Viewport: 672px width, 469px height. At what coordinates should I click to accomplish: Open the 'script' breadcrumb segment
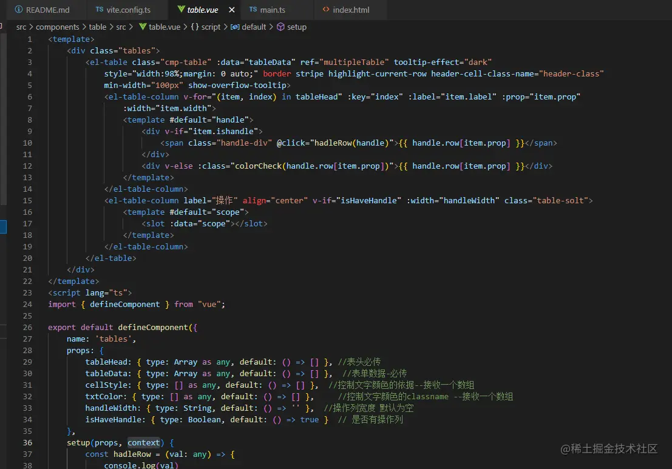[211, 27]
